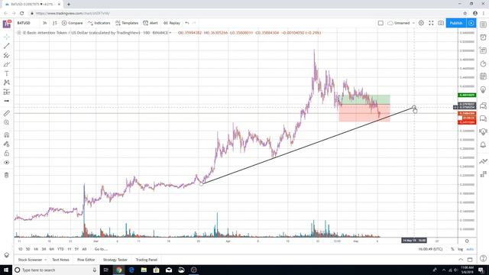The image size is (489, 275).
Task: Open the Strategy Tester tab
Action: (x=115, y=260)
